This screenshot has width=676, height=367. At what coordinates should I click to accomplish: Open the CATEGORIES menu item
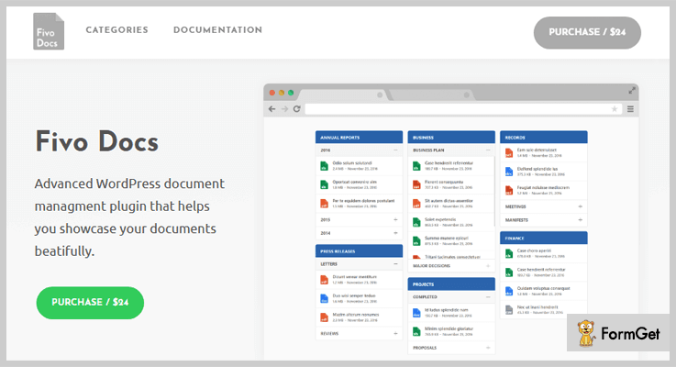click(116, 30)
